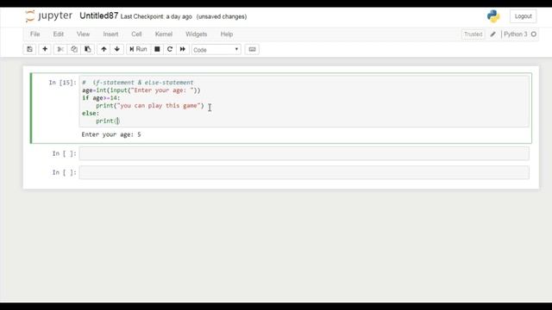Click the In [15] prompt label
Image resolution: width=552 pixels, height=310 pixels.
[x=62, y=83]
